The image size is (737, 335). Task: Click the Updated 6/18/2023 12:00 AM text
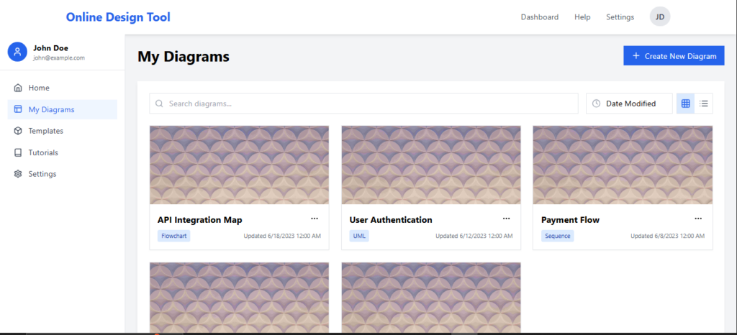point(282,236)
